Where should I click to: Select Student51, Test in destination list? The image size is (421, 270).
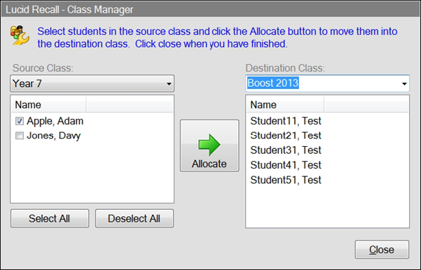(x=286, y=180)
